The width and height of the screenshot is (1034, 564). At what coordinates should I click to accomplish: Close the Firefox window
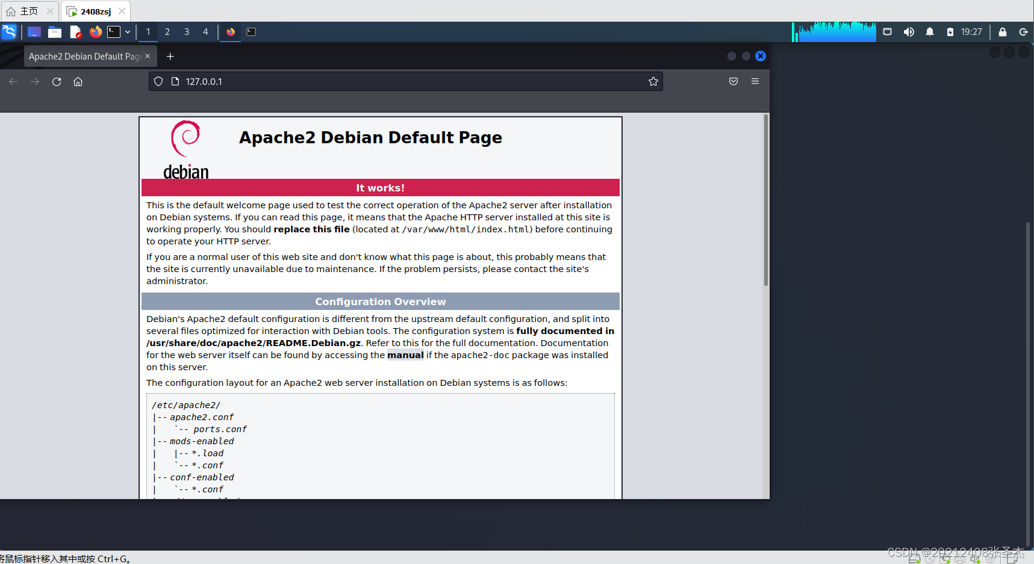point(761,56)
